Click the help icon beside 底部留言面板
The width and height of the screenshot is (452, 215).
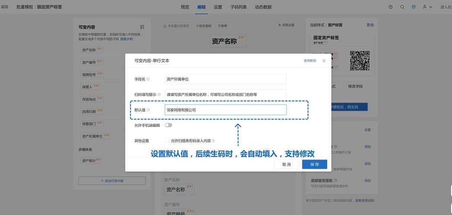(x=335, y=181)
